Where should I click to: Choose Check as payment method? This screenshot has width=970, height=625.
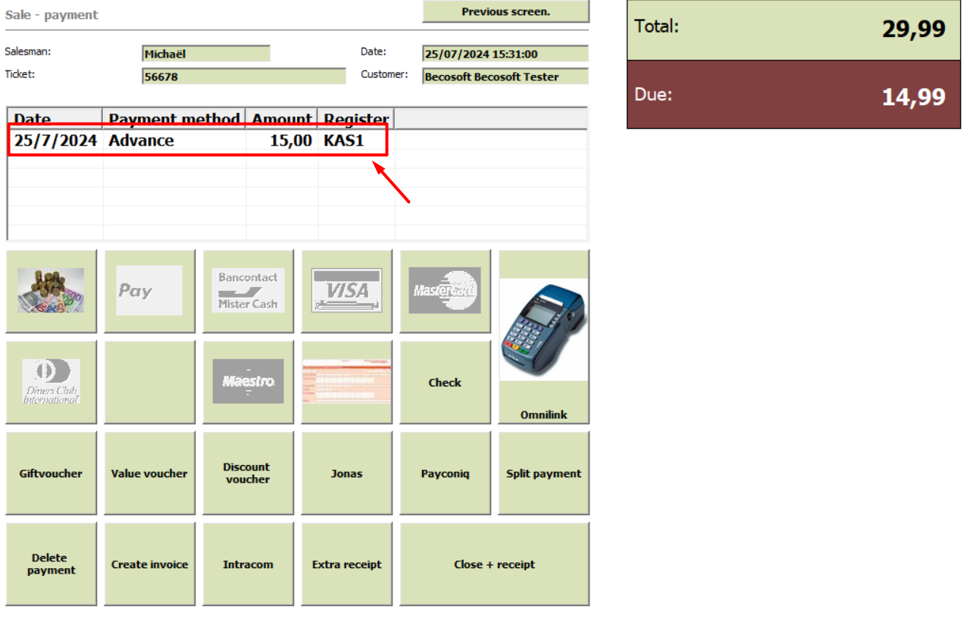[446, 382]
